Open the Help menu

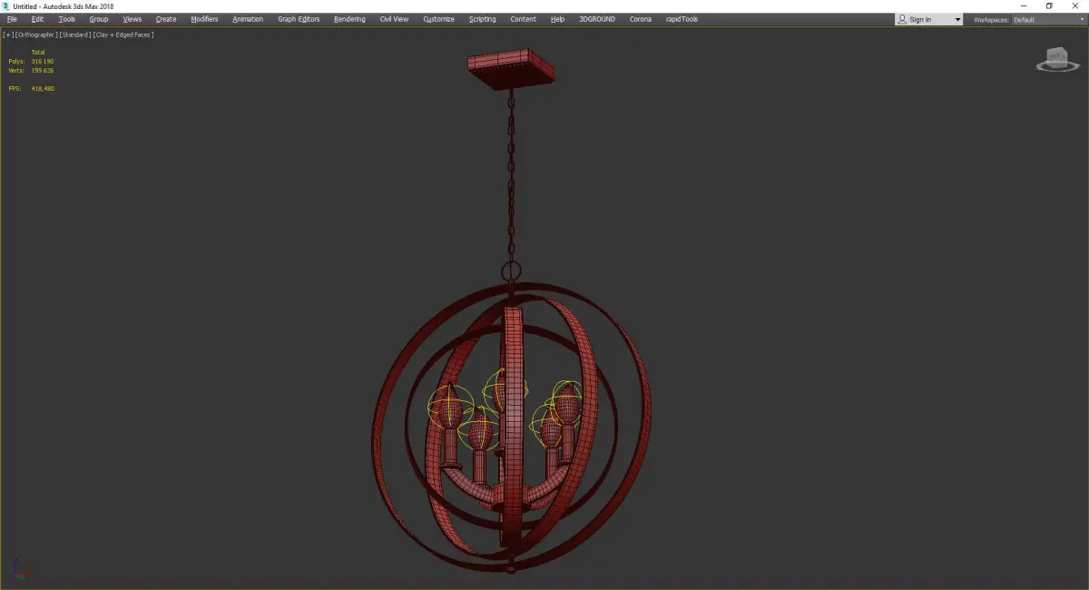pos(557,19)
